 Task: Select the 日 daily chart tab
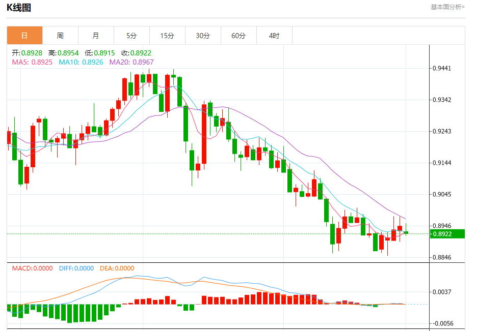24,36
